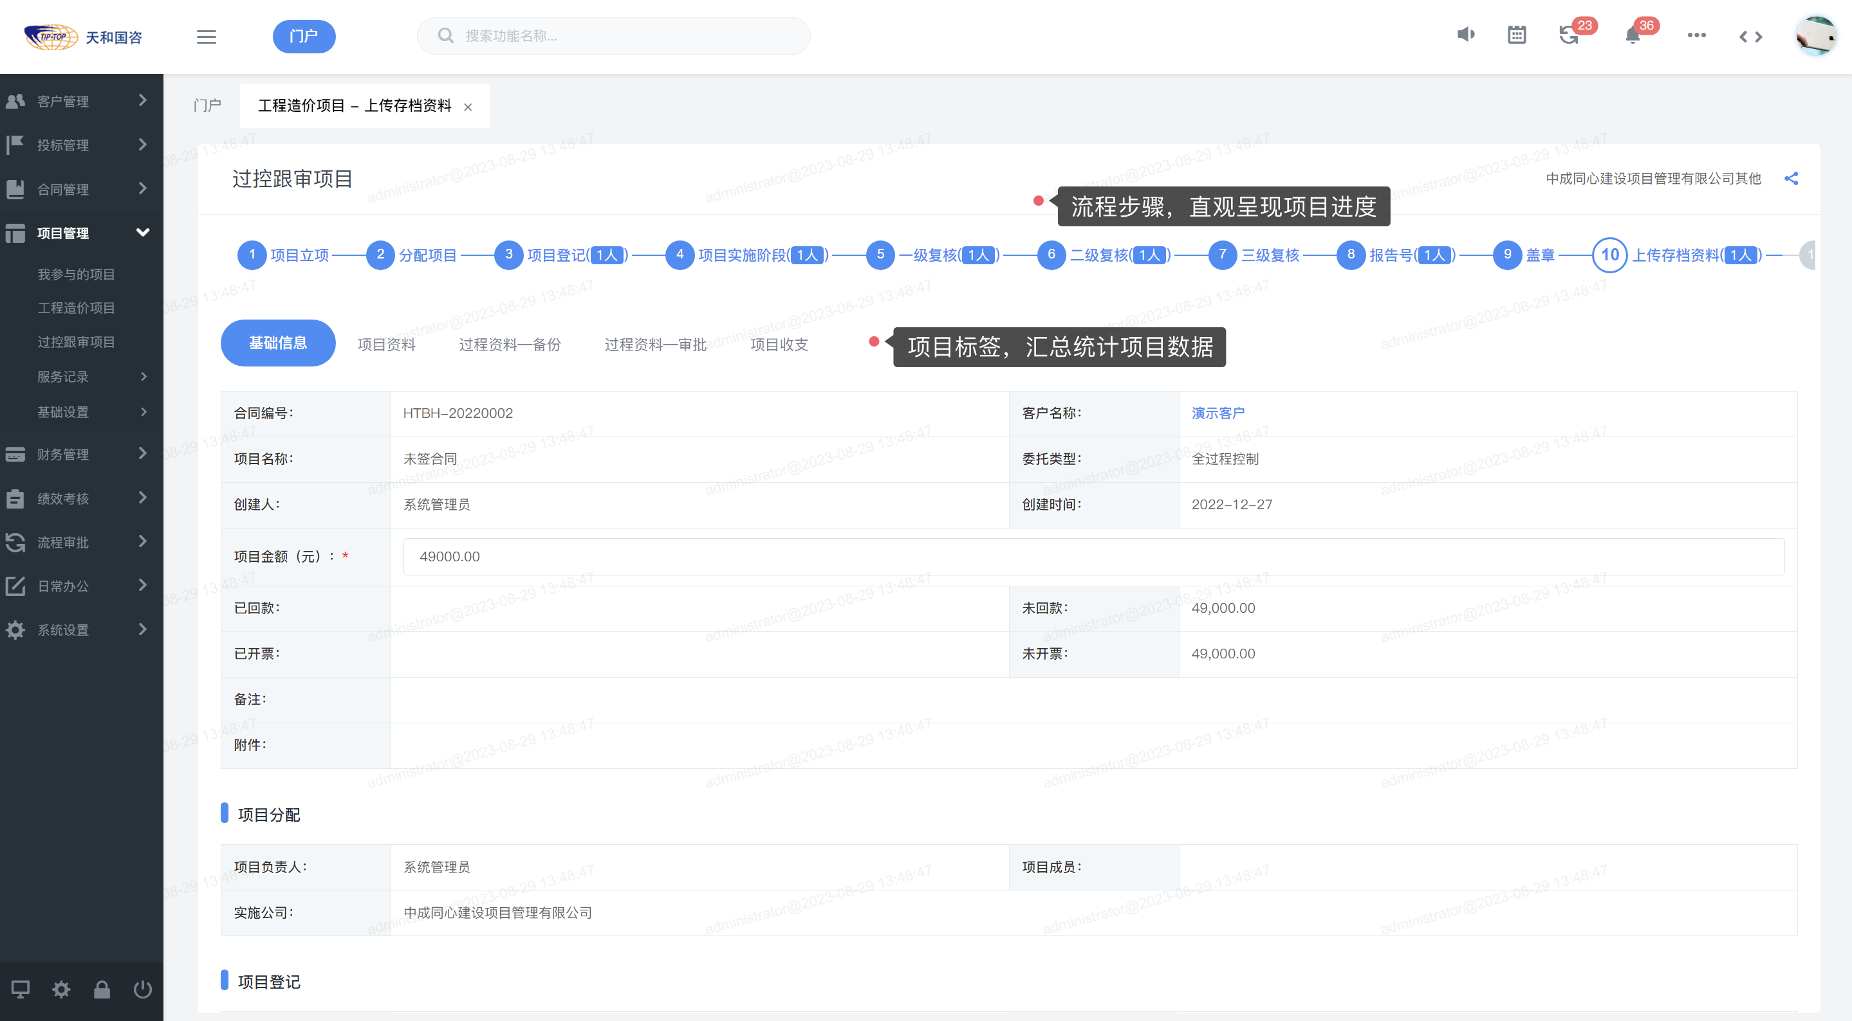This screenshot has height=1021, width=1852.
Task: Click the contract number HTBH–20220002
Action: (x=458, y=413)
